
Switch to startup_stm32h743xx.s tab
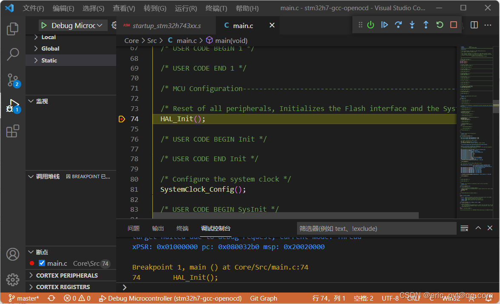tap(166, 26)
